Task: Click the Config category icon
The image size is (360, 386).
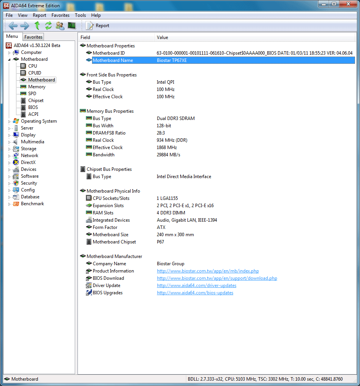Action: pos(16,190)
